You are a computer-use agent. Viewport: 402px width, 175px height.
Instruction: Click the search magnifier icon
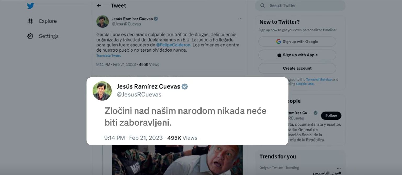pyautogui.click(x=263, y=5)
